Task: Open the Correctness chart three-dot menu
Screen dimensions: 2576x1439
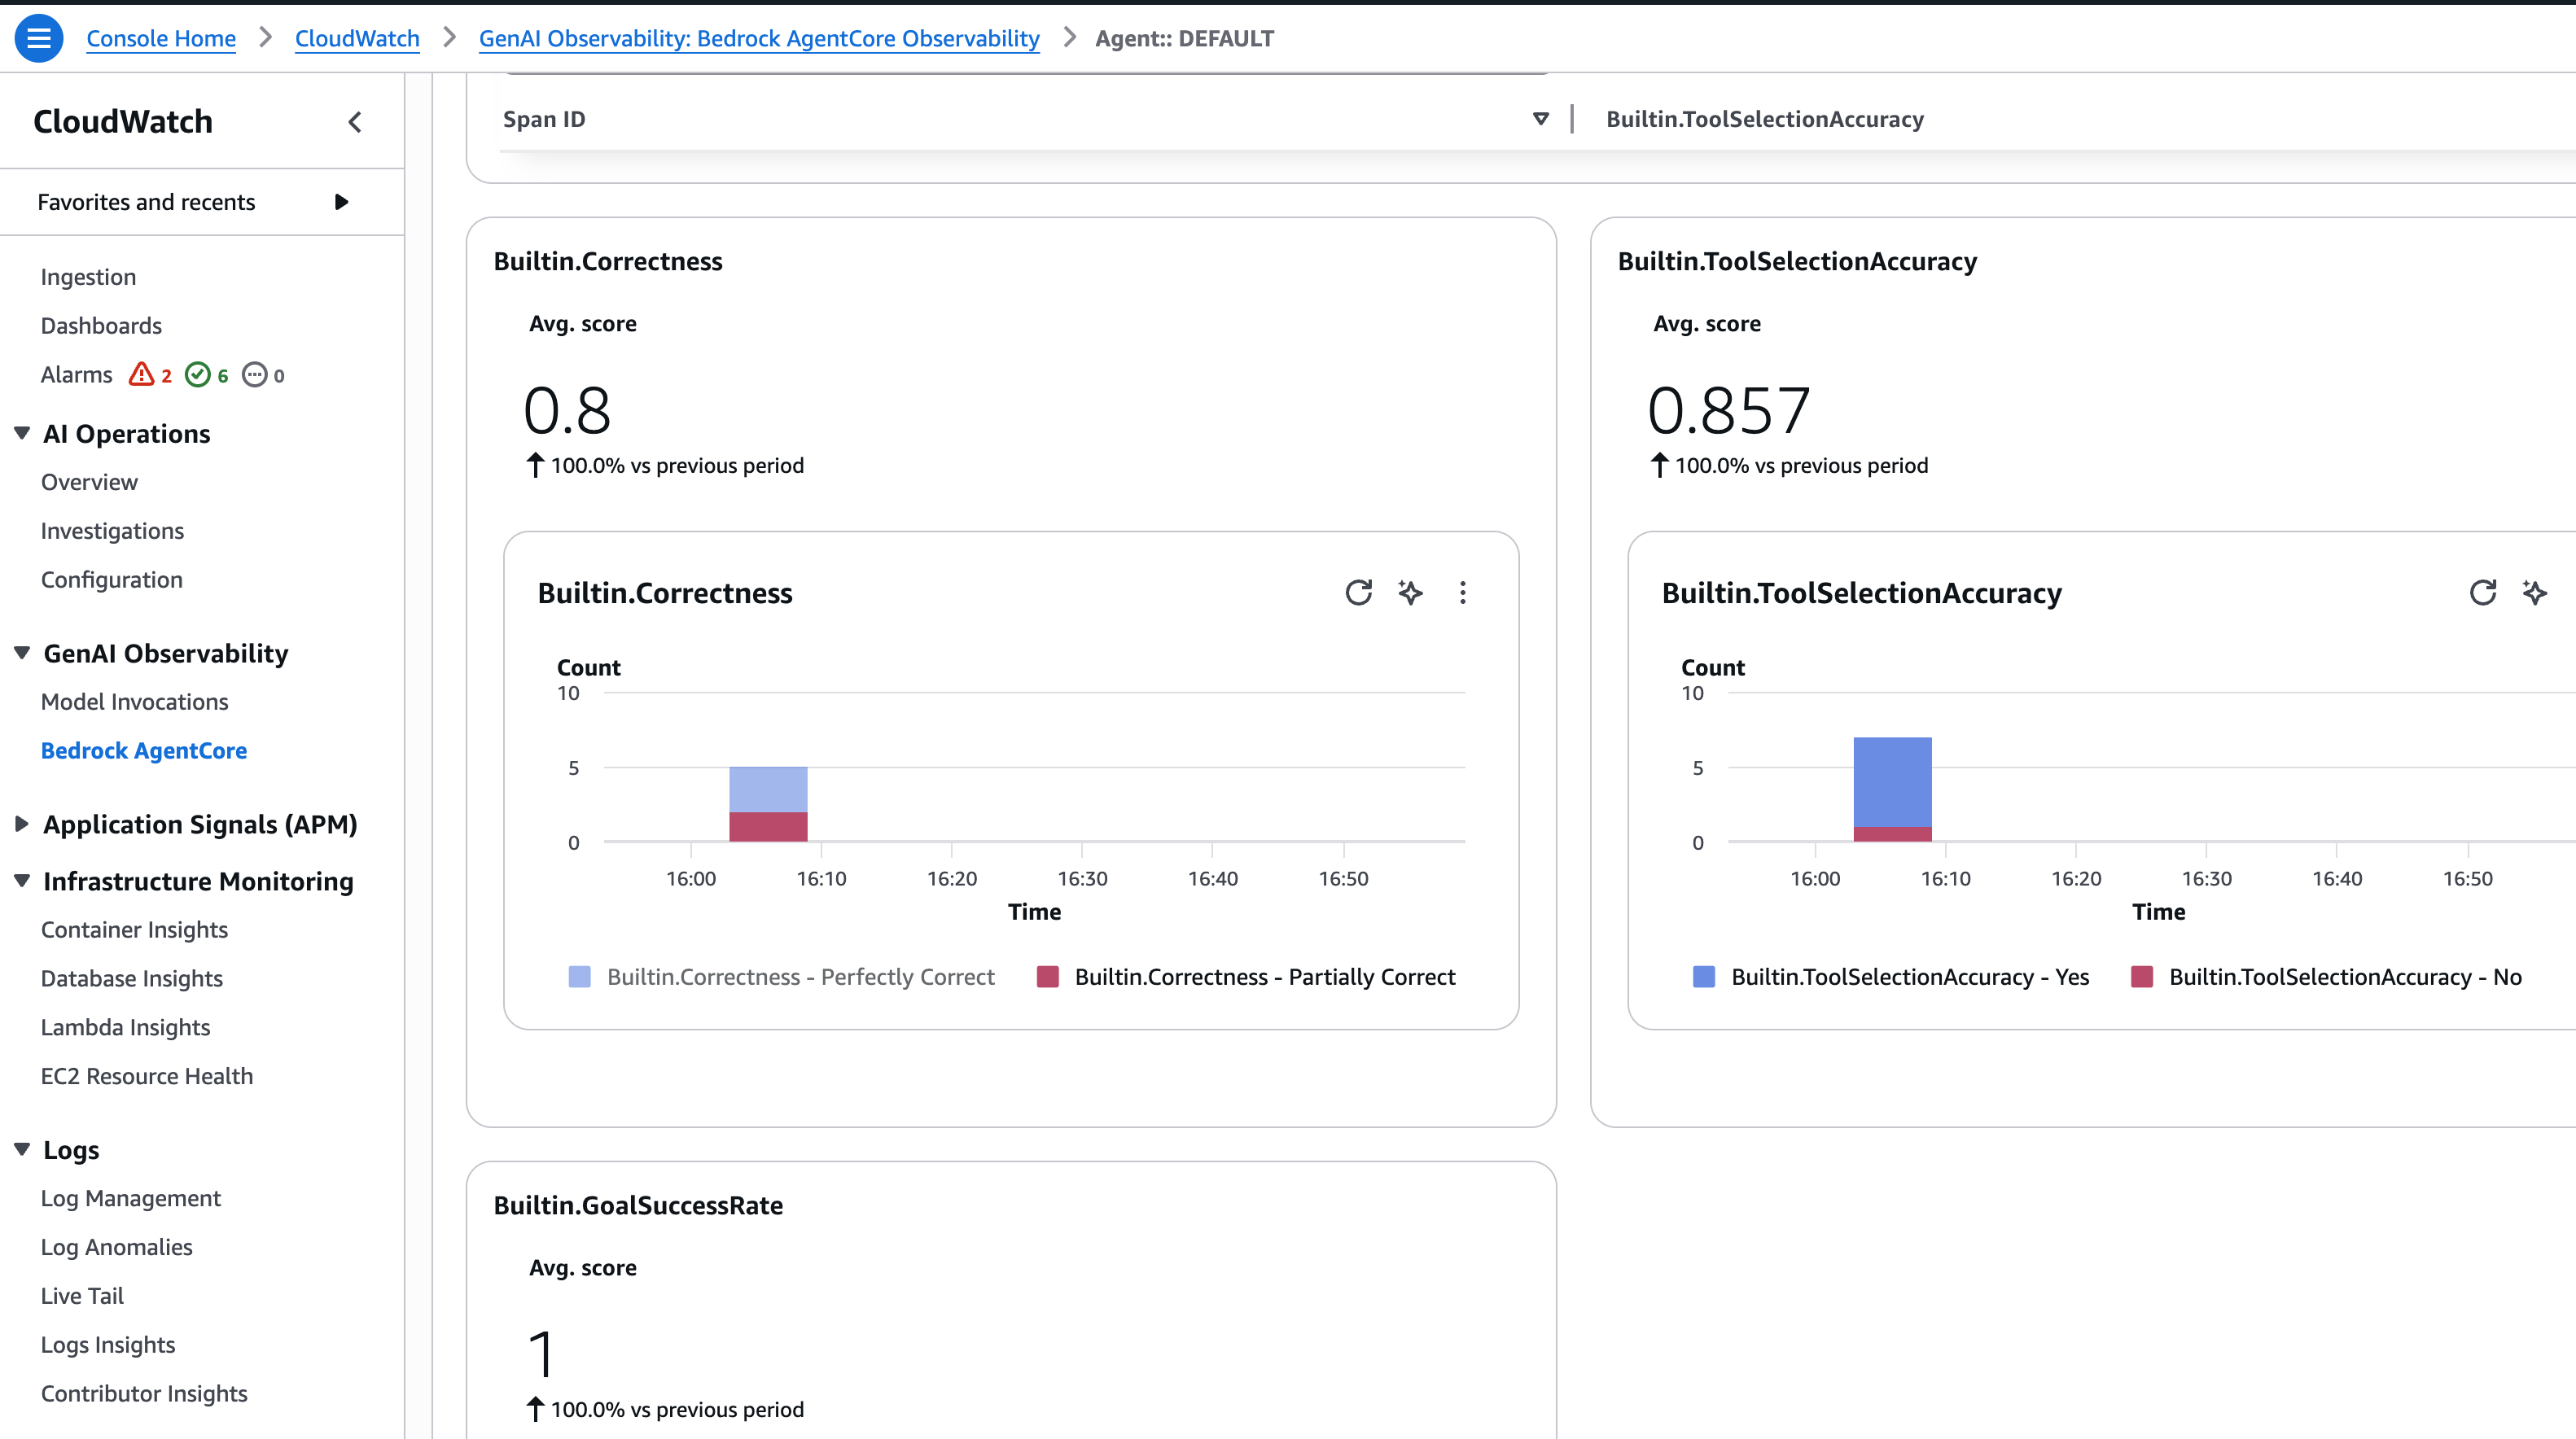Action: (1462, 593)
